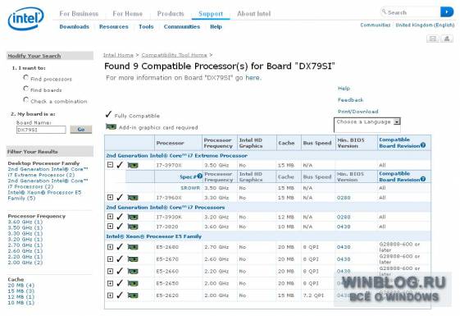Image resolution: width=460 pixels, height=316 pixels.
Task: Open the For Business menu
Action: 79,14
